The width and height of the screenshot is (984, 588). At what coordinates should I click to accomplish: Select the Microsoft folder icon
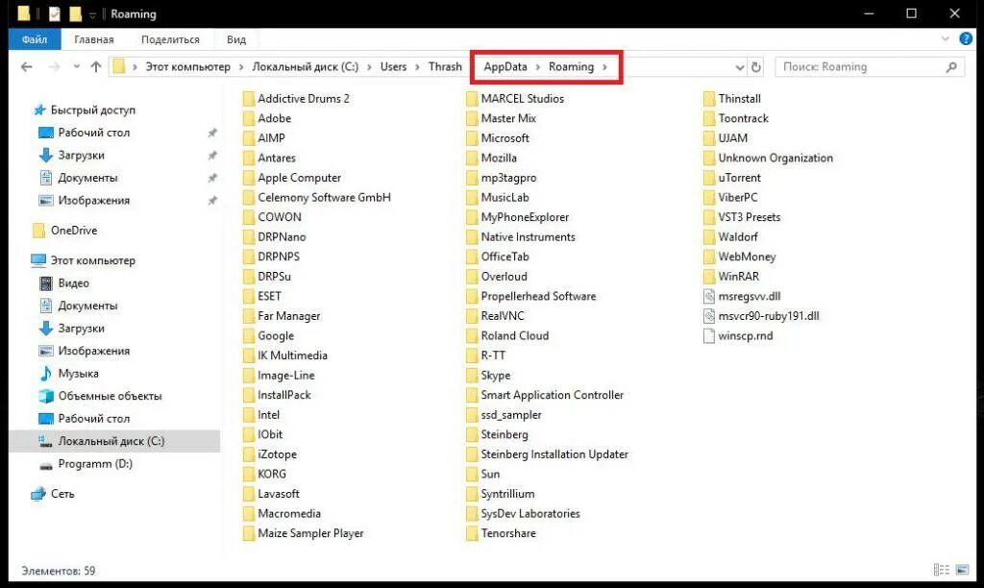pyautogui.click(x=472, y=138)
